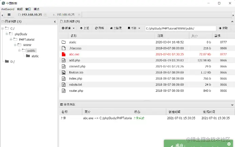
Task: Click the 72.07 Kb size cell
Action: pos(205,54)
